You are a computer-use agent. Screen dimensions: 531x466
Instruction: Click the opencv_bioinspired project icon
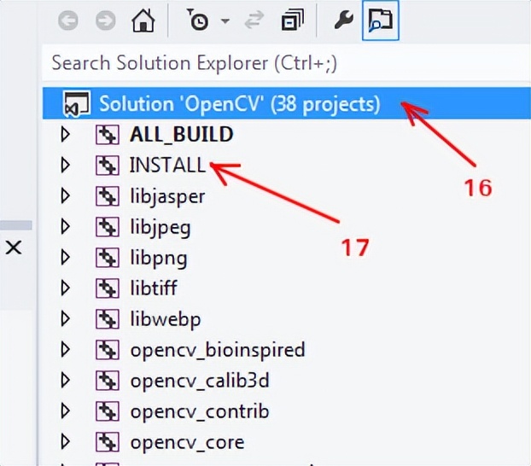pyautogui.click(x=108, y=350)
